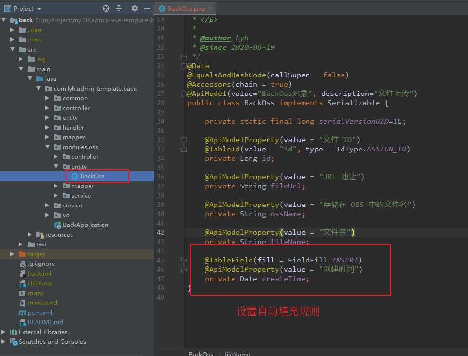Expand External Libraries node
Viewport: 468px width, 356px height.
tap(3, 332)
